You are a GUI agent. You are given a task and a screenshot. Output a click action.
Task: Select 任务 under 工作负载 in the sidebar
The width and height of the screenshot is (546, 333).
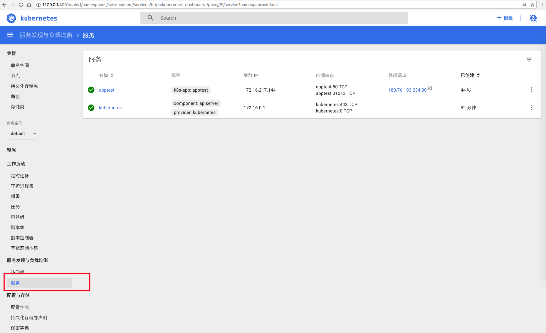pyautogui.click(x=15, y=207)
